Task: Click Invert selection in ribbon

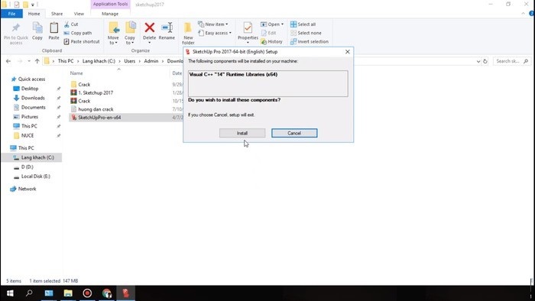Action: click(310, 41)
